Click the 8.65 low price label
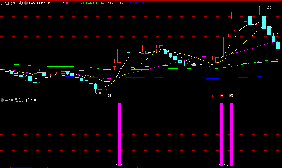The width and height of the screenshot is (282, 168). pyautogui.click(x=102, y=93)
